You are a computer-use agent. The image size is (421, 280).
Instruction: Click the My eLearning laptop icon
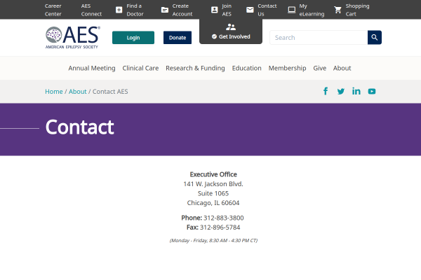[292, 10]
